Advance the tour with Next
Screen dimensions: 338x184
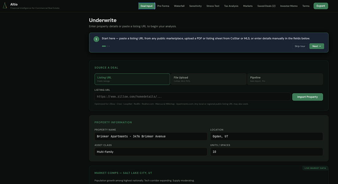[317, 46]
